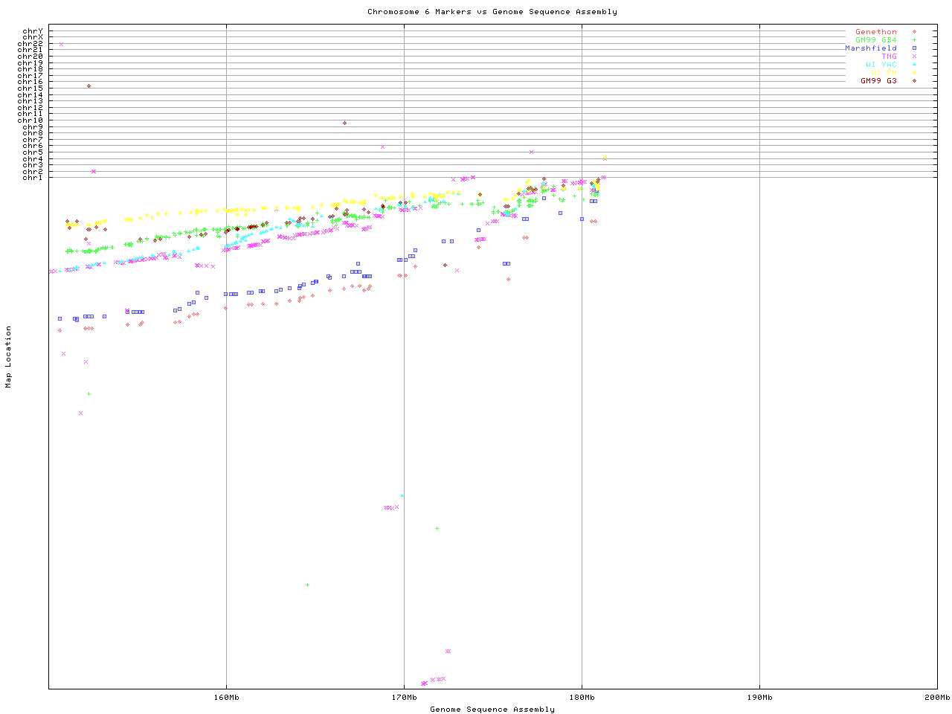This screenshot has height=714, width=952.
Task: Click the green plus GM99 GB4 marker
Action: tap(914, 40)
